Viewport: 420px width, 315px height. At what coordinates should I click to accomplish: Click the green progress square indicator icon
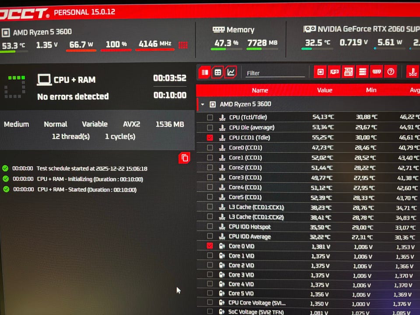(x=15, y=87)
